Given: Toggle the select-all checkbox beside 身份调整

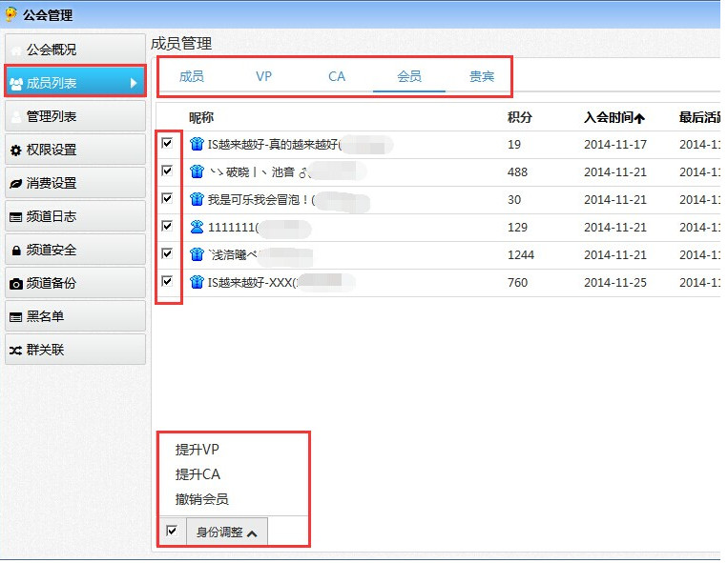Looking at the screenshot, I should pos(172,531).
